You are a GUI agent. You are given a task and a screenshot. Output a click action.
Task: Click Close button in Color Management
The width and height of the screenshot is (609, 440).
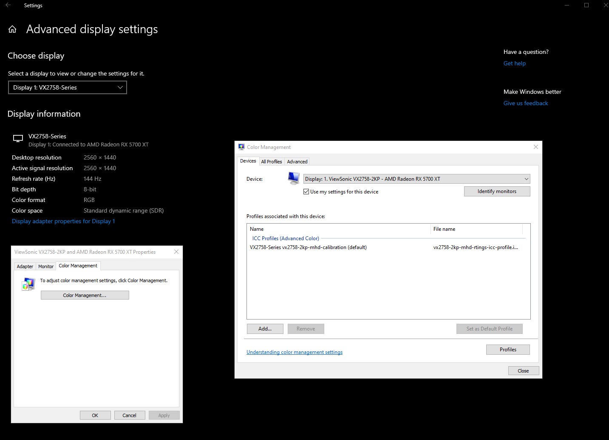[x=524, y=371]
